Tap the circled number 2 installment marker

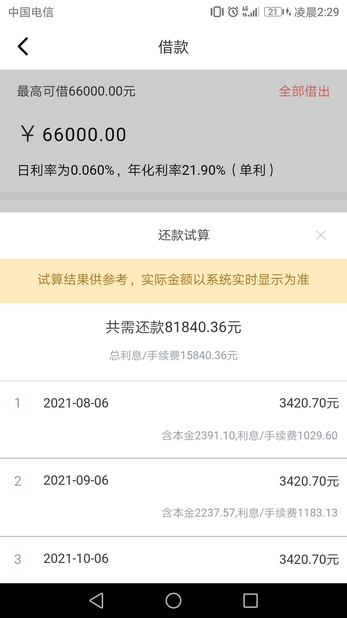(18, 482)
